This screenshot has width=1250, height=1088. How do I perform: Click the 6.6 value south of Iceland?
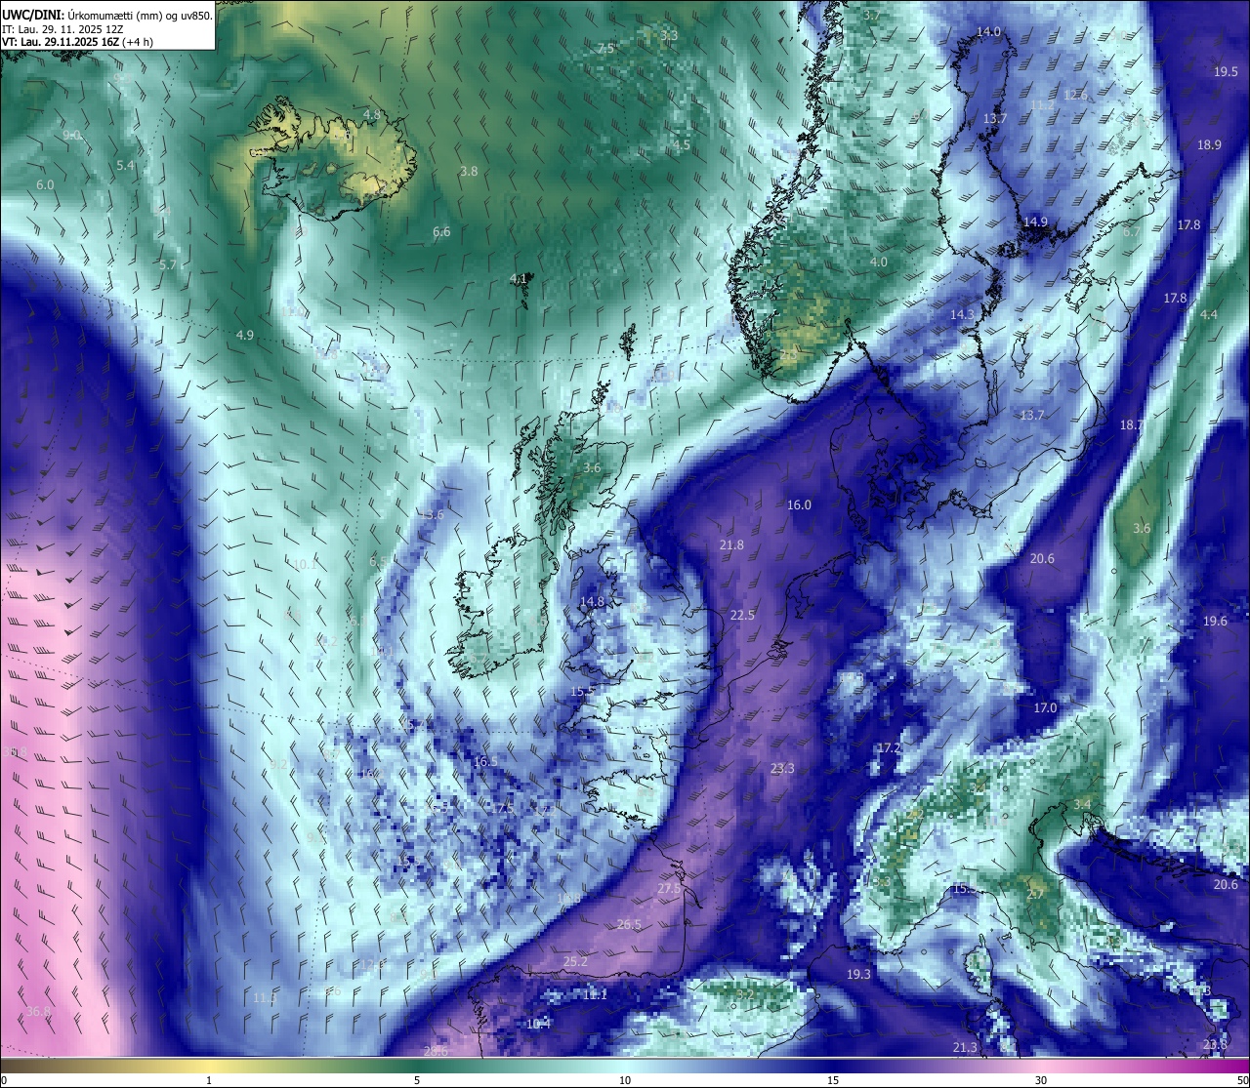click(x=441, y=231)
